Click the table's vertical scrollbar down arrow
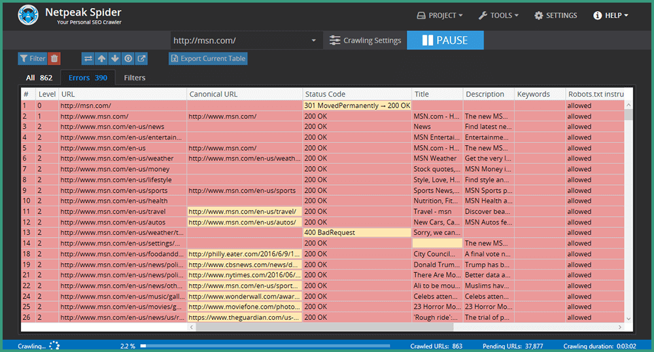The height and width of the screenshot is (352, 654). [x=628, y=319]
